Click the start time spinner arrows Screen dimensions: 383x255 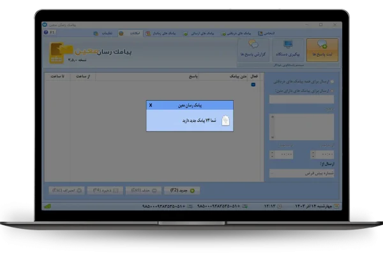(x=312, y=154)
